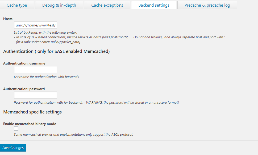This screenshot has height=155, width=258.
Task: Select the Backend settings tab
Action: point(154,5)
